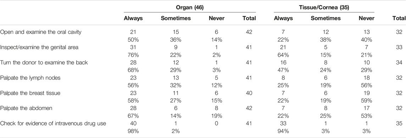Screen dimensions: 406x138
Task: Click the 94% cell under Tissue/Cornea Always
Action: click(283, 132)
